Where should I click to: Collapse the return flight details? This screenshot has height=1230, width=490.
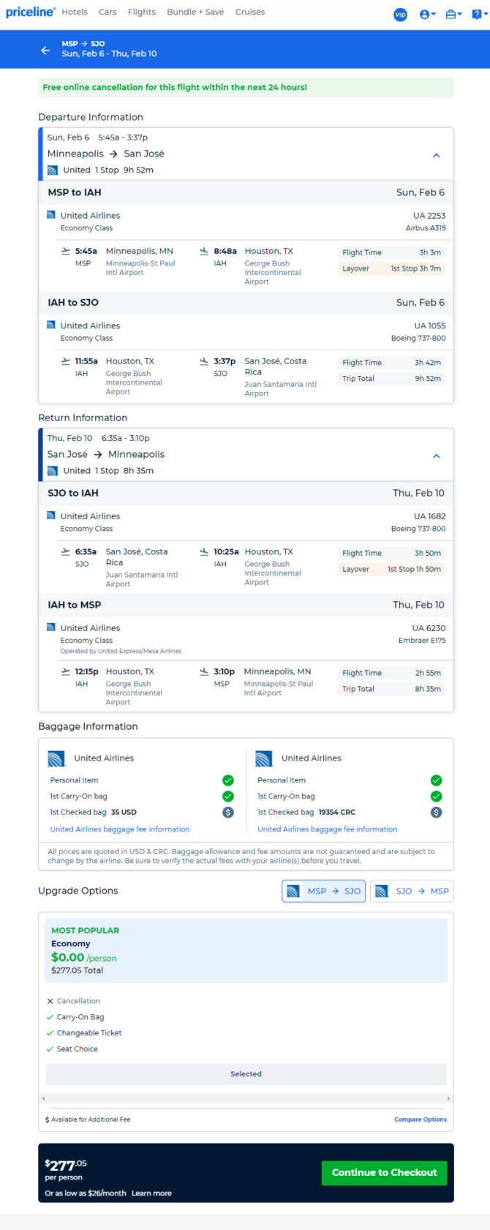[x=436, y=456]
